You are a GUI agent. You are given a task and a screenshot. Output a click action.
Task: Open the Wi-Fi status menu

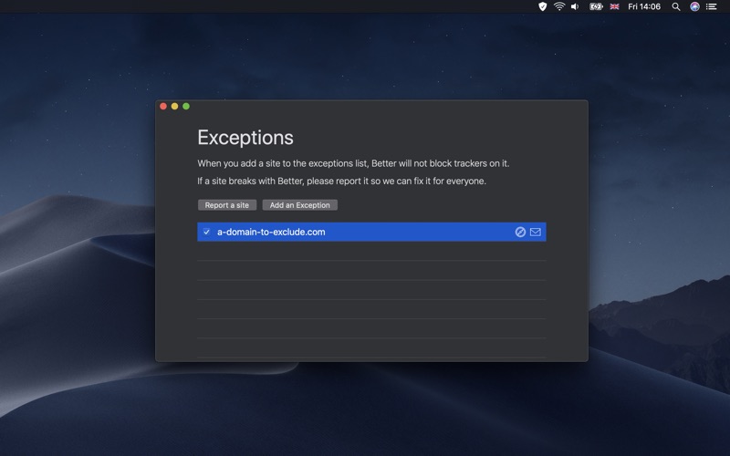tap(559, 6)
